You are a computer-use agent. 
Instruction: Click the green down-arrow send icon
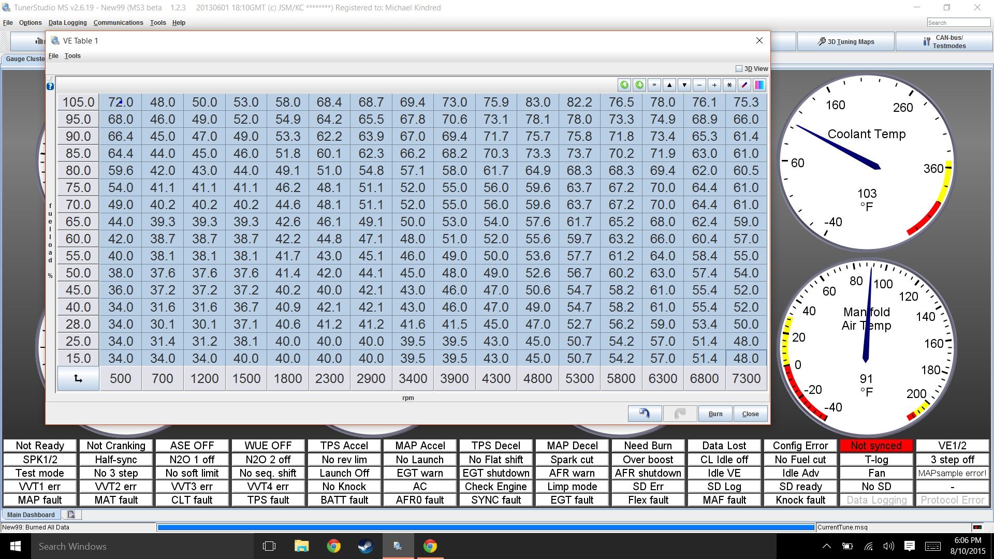click(x=639, y=85)
